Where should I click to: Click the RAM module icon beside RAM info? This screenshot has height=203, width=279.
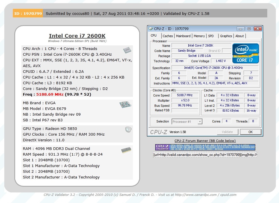[126, 150]
